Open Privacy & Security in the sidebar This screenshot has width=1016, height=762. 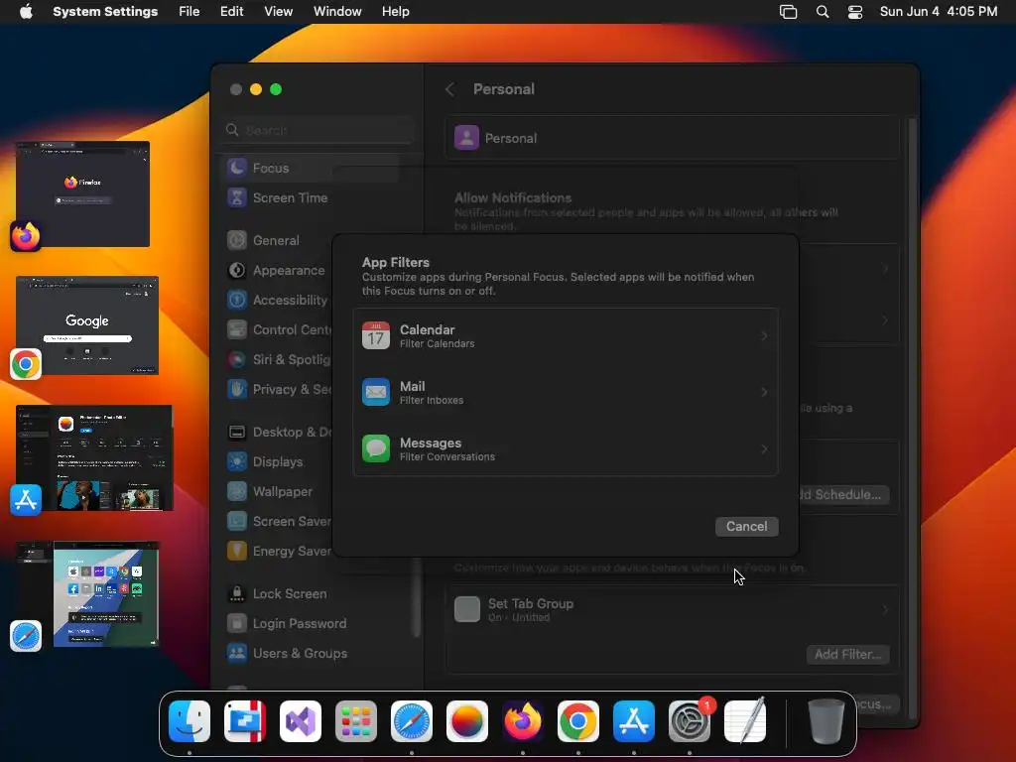click(277, 389)
